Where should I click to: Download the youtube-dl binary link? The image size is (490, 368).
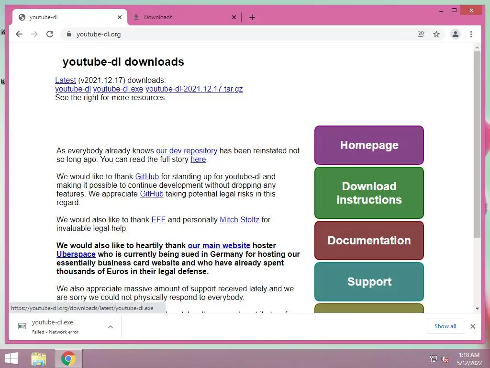tap(73, 89)
